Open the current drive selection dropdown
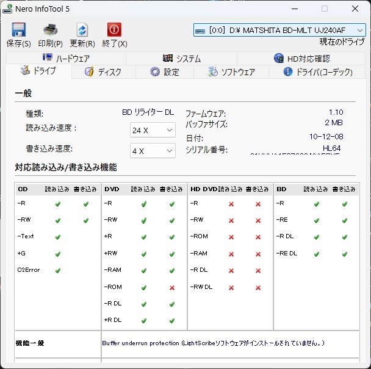This screenshot has width=371, height=369. (x=279, y=30)
